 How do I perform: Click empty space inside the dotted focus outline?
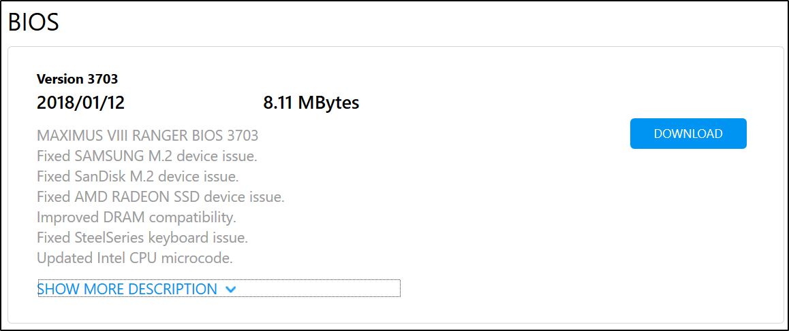coord(320,289)
